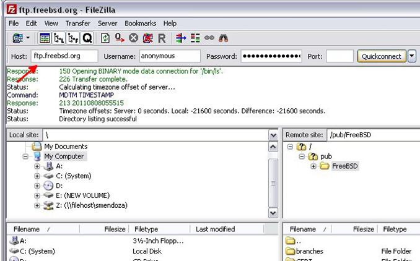Toggle synchronized browsing icon
Image resolution: width=420 pixels, height=261 pixels.
click(x=209, y=38)
